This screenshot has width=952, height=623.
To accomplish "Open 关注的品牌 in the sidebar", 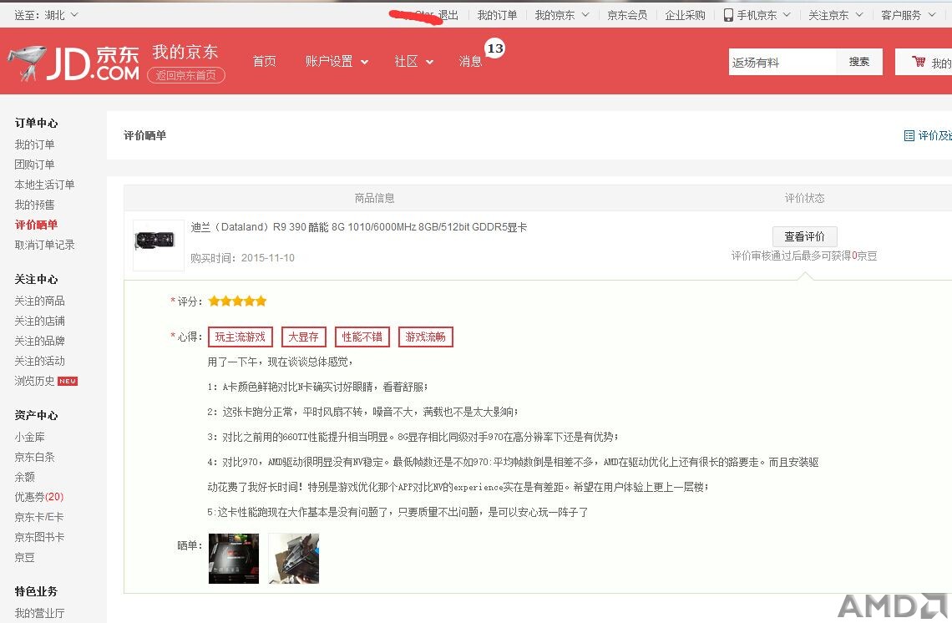I will (39, 342).
